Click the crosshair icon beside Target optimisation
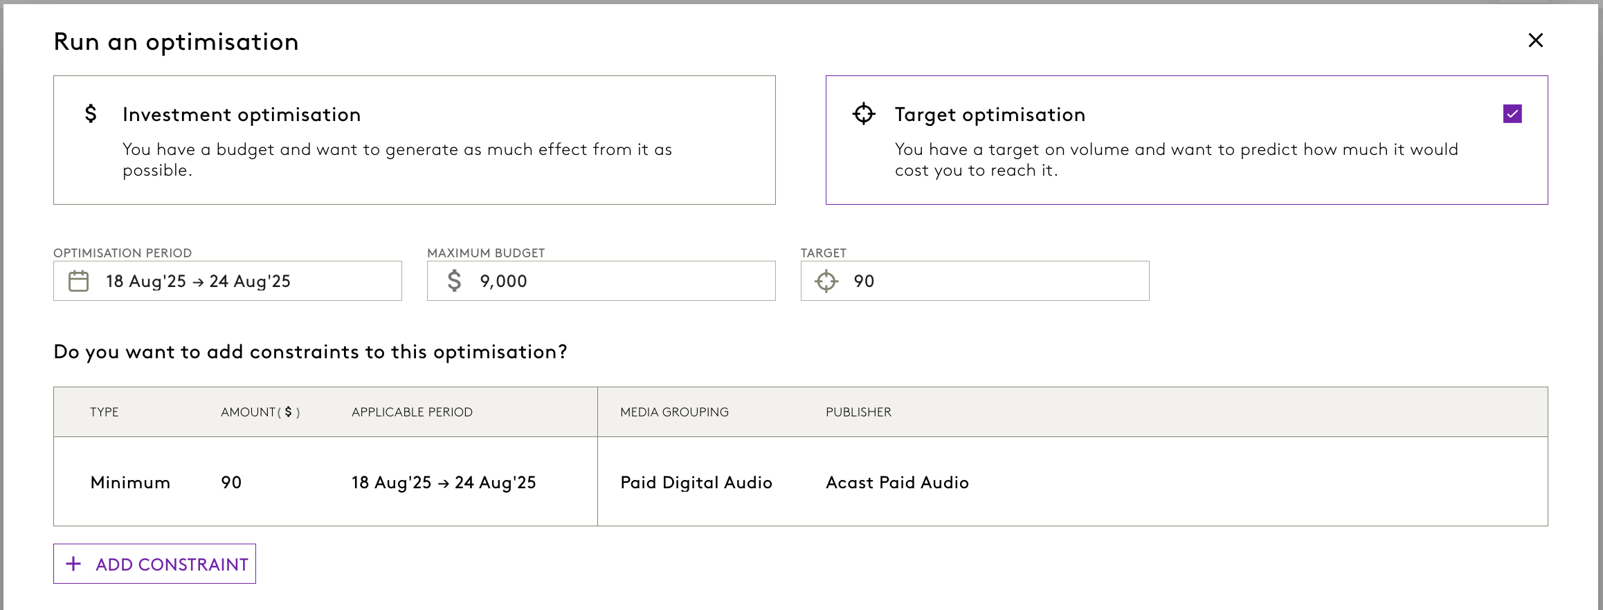The image size is (1603, 610). pos(864,113)
